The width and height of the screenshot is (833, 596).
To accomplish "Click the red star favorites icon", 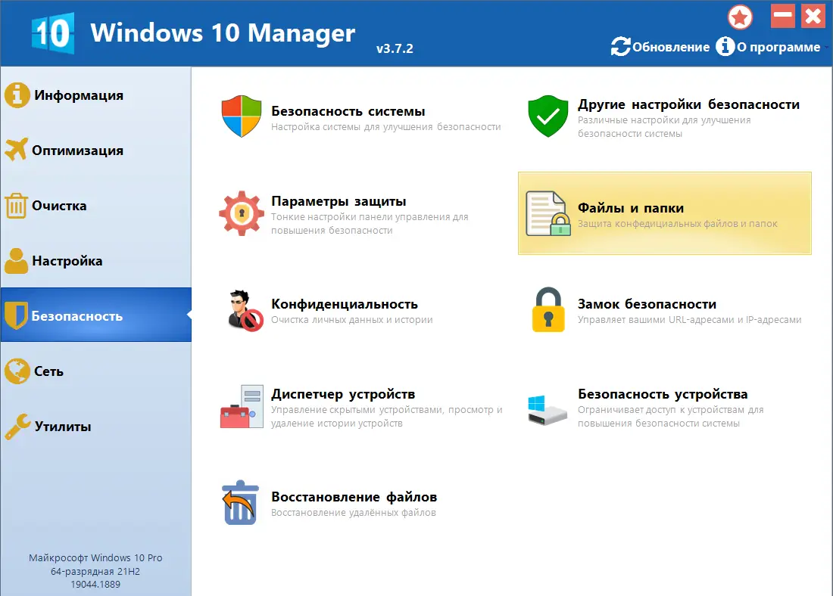I will coord(740,17).
